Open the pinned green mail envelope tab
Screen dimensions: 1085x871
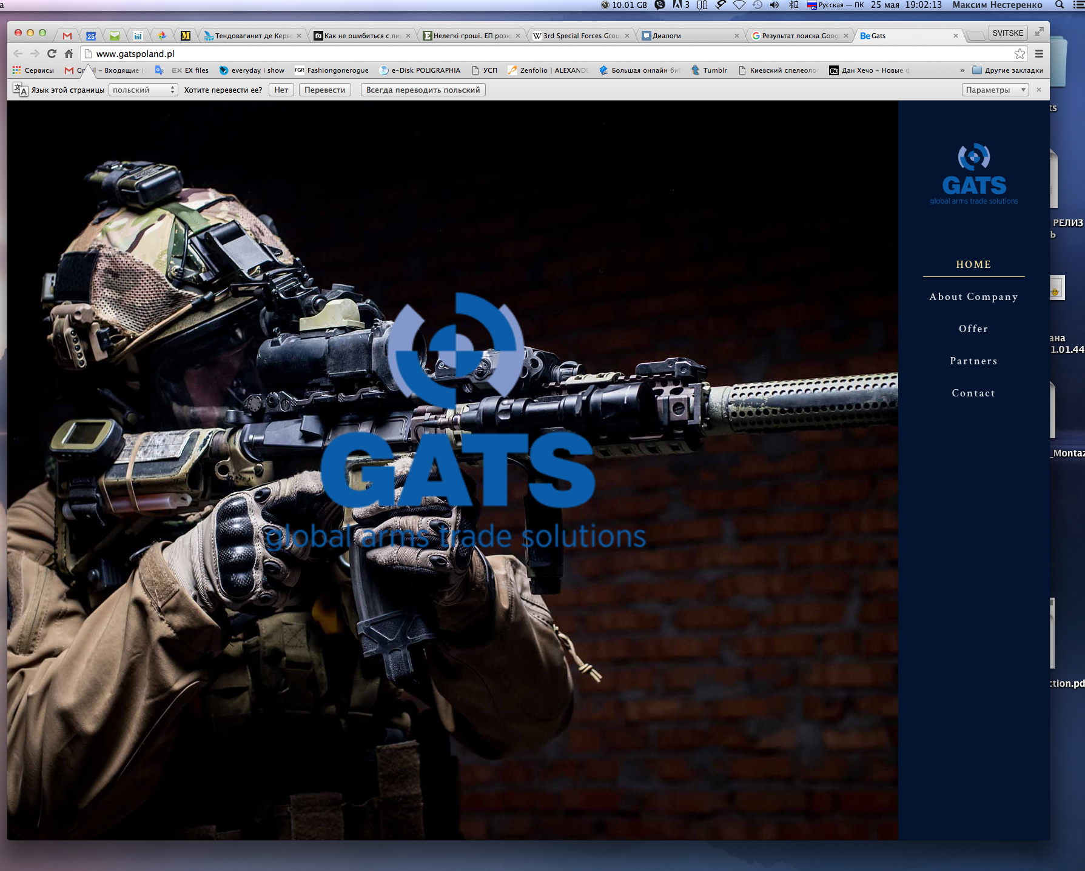pyautogui.click(x=115, y=36)
